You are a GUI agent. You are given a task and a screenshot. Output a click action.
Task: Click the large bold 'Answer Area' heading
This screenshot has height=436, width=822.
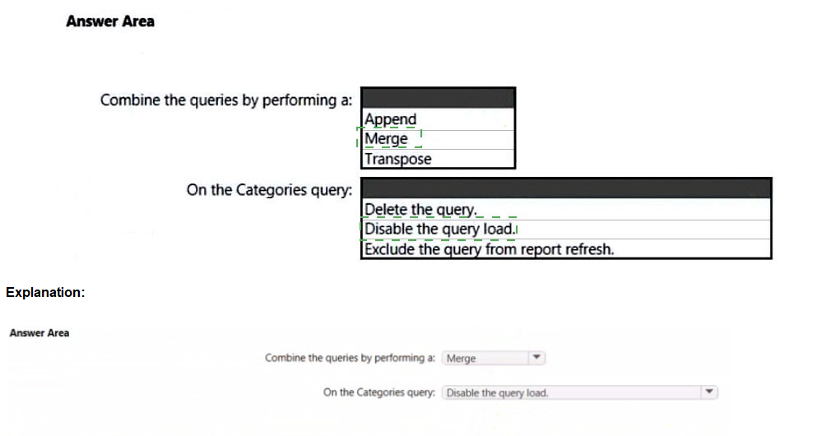tap(110, 21)
